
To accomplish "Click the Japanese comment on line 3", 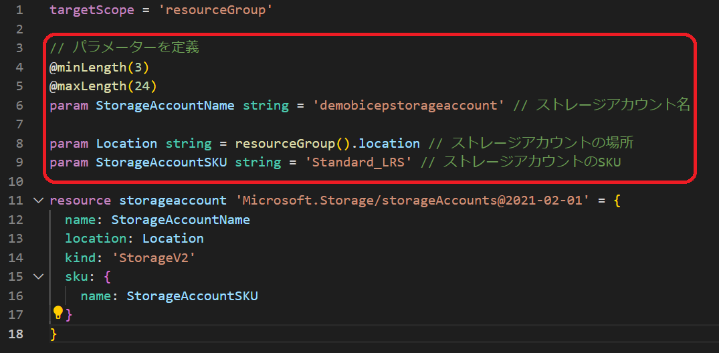I will pyautogui.click(x=124, y=48).
